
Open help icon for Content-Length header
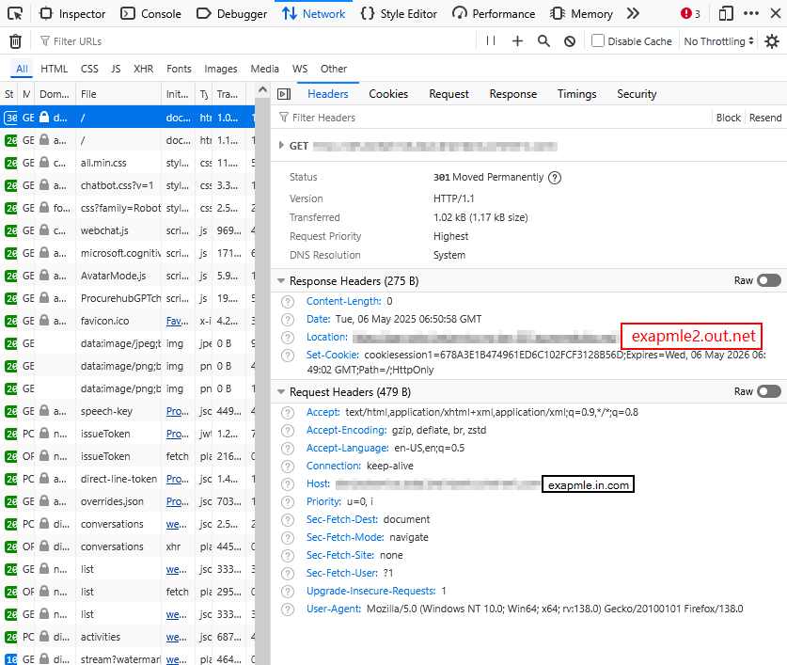pos(288,301)
